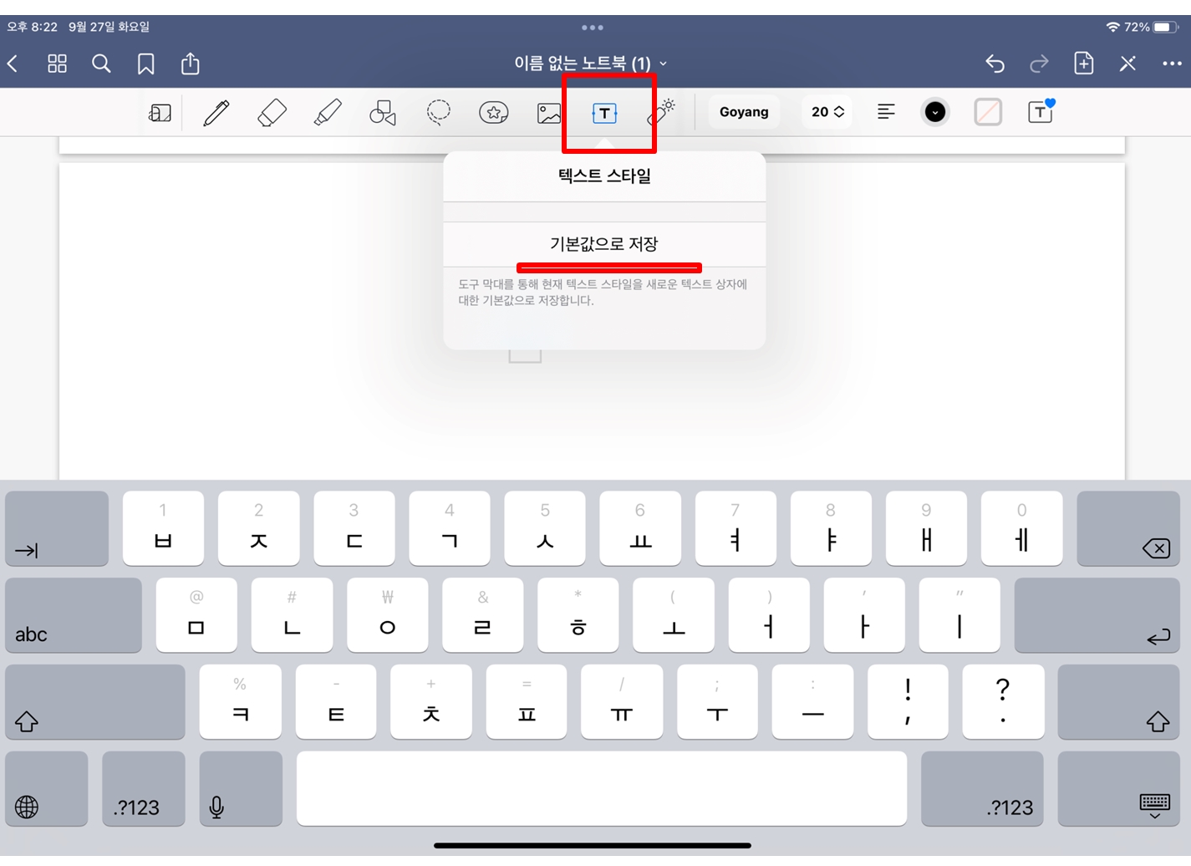Tap the three dots multitasking control
This screenshot has height=866, width=1191.
(x=593, y=28)
